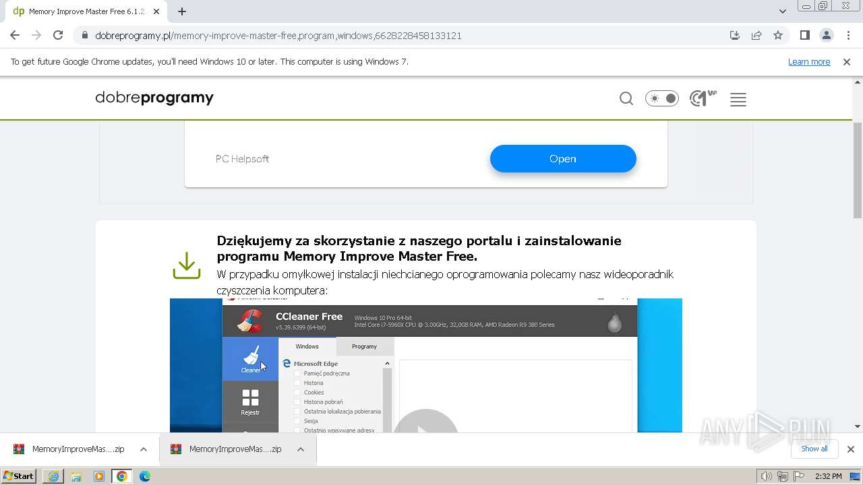Image resolution: width=863 pixels, height=485 pixels.
Task: Select the Windows tab in CCleaner video
Action: tap(307, 346)
